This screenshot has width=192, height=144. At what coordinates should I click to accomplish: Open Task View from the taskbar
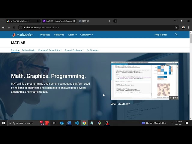click(x=54, y=123)
